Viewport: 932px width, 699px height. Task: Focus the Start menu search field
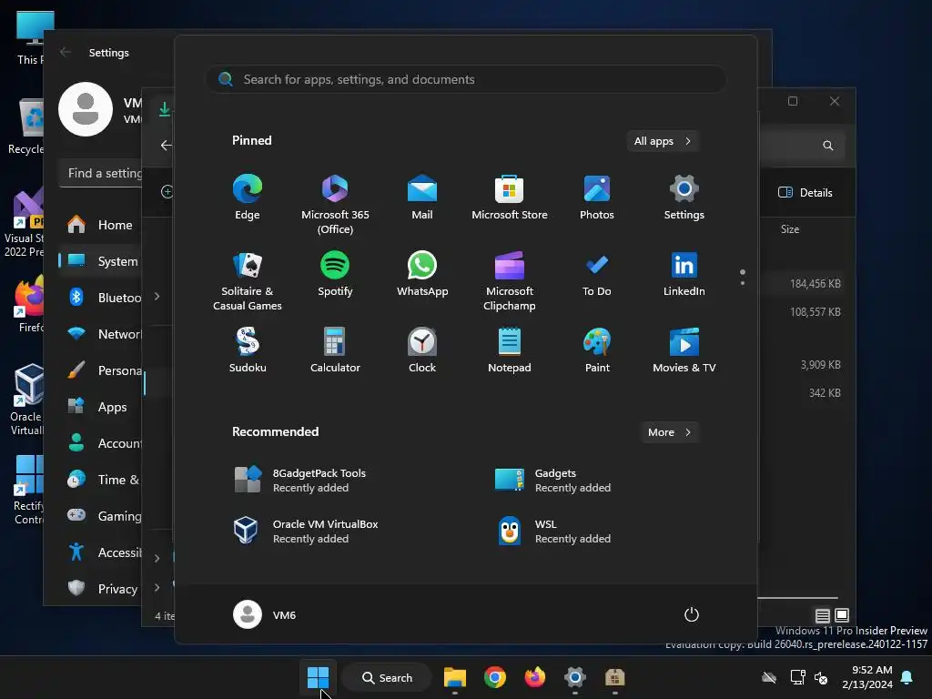pyautogui.click(x=466, y=80)
